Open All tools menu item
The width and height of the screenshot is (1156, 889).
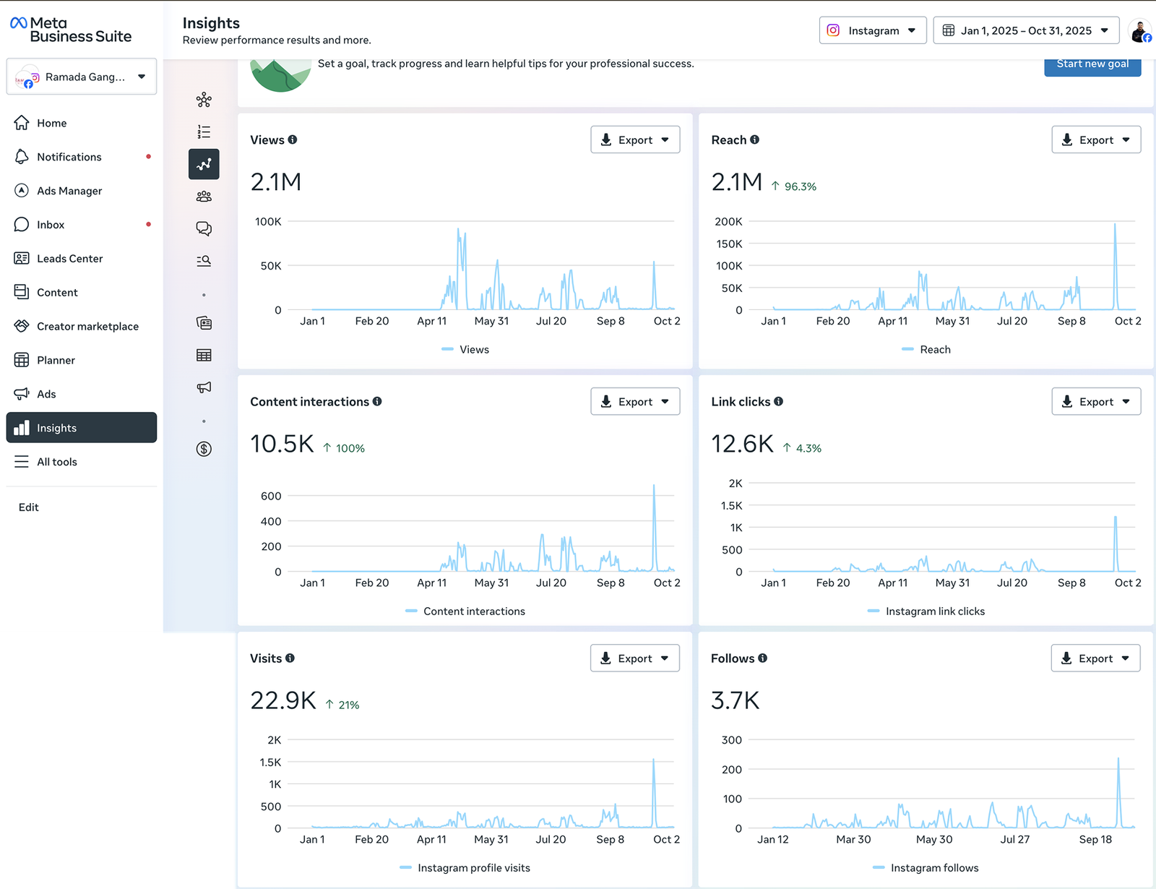click(x=56, y=462)
